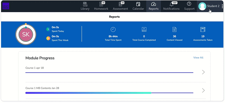225x103 pixels.
Task: Open the Homework icon with badge 49
Action: tap(101, 4)
